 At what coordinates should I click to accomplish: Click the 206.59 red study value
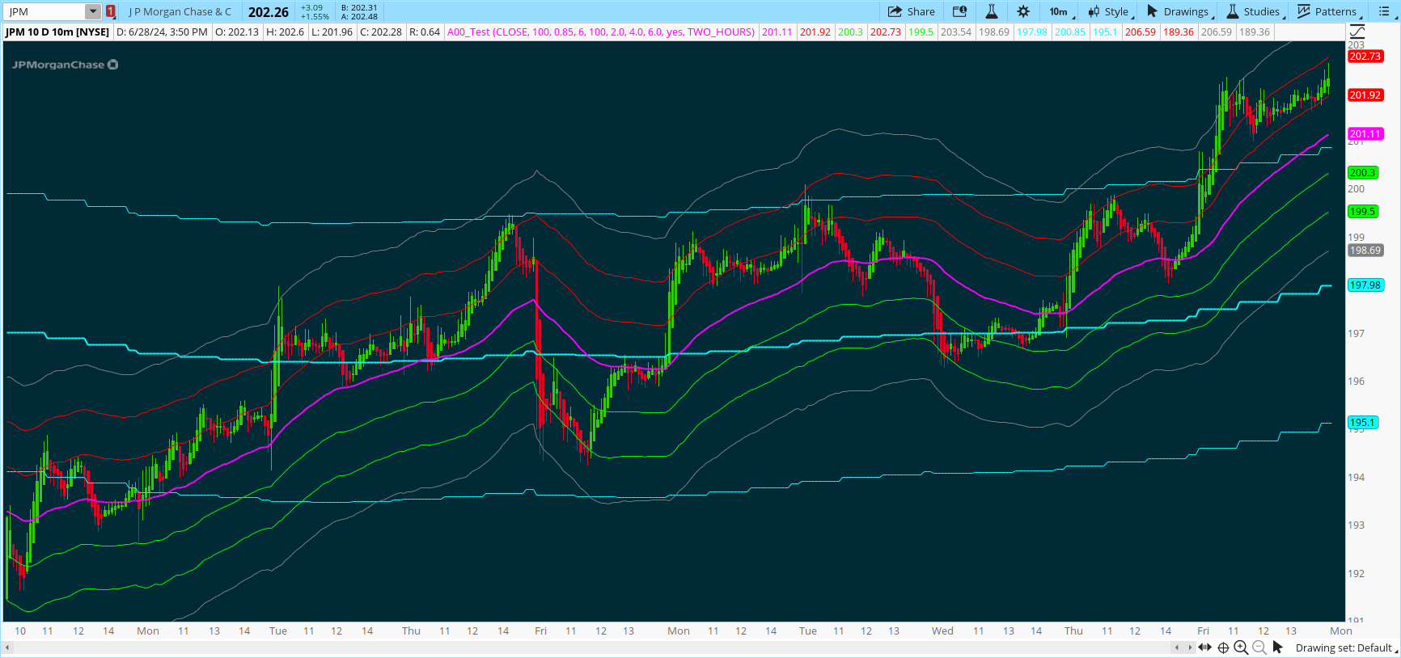click(x=1141, y=32)
